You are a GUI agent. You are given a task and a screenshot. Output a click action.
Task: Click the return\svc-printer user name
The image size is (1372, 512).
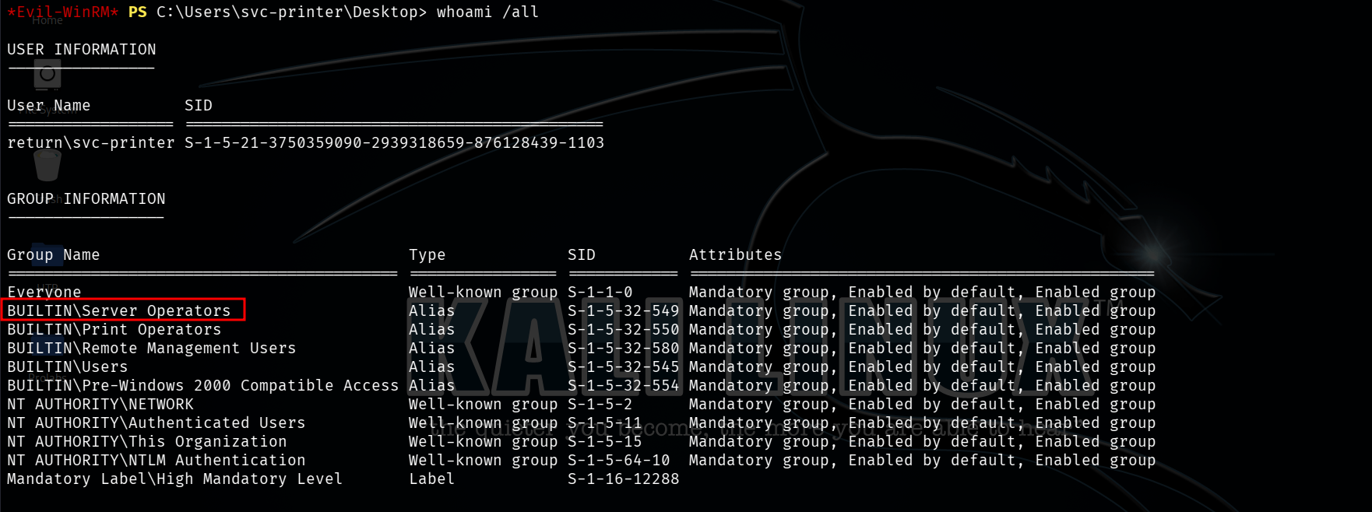[90, 142]
